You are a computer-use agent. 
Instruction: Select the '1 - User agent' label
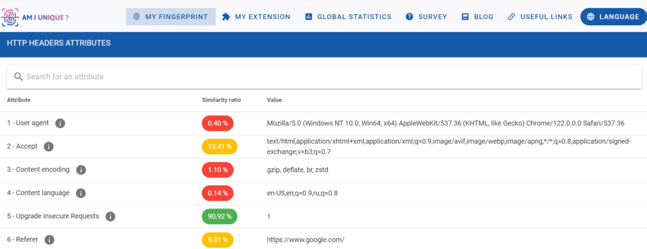pyautogui.click(x=28, y=123)
